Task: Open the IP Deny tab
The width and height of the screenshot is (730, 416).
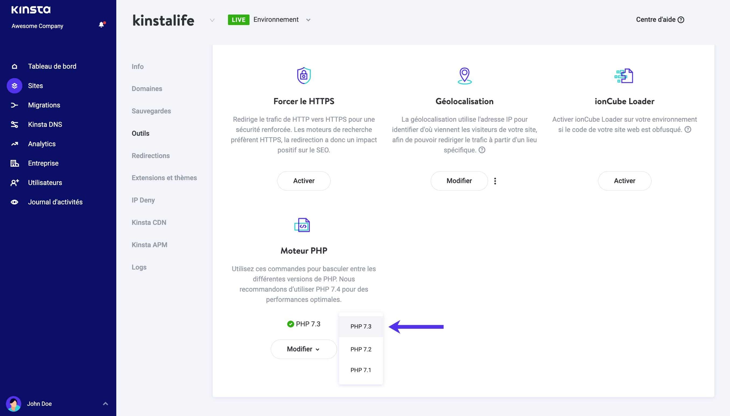Action: (x=143, y=200)
